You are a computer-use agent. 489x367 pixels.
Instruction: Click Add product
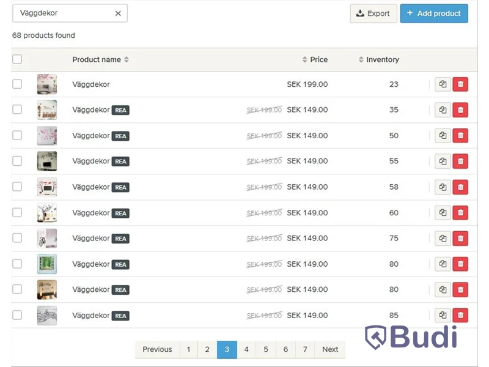[434, 13]
